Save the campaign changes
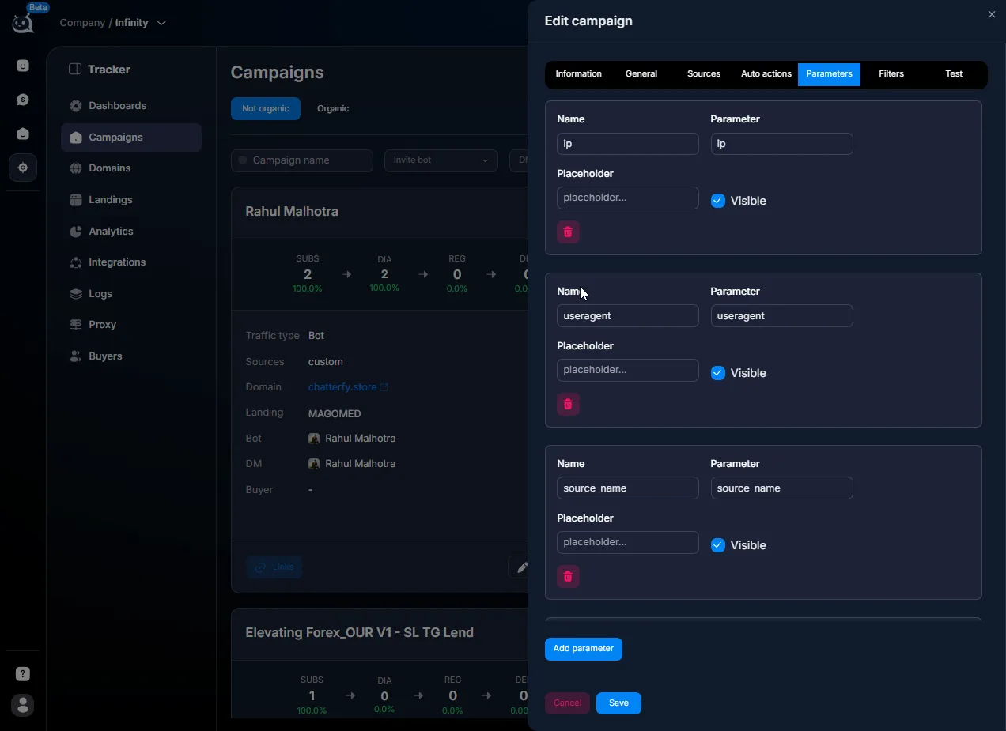This screenshot has height=731, width=1006. (x=618, y=703)
